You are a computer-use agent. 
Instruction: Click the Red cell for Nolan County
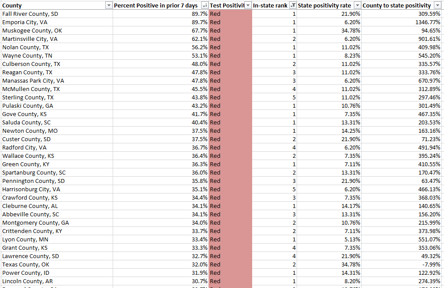coord(230,47)
